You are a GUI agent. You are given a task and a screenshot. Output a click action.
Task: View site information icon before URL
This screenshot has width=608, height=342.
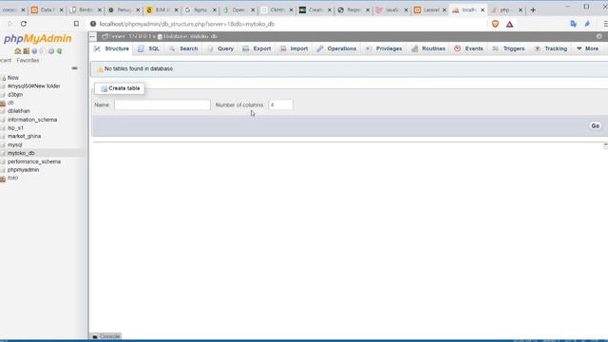pyautogui.click(x=93, y=24)
